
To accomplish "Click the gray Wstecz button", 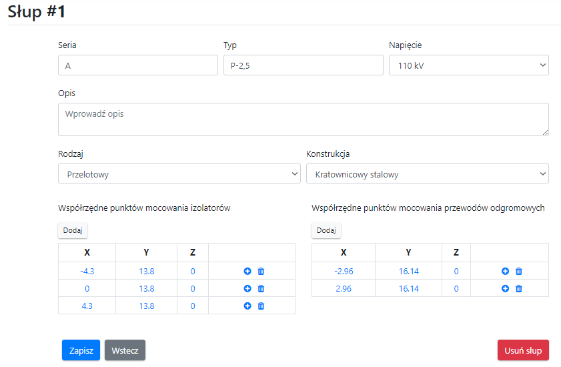I will point(125,350).
